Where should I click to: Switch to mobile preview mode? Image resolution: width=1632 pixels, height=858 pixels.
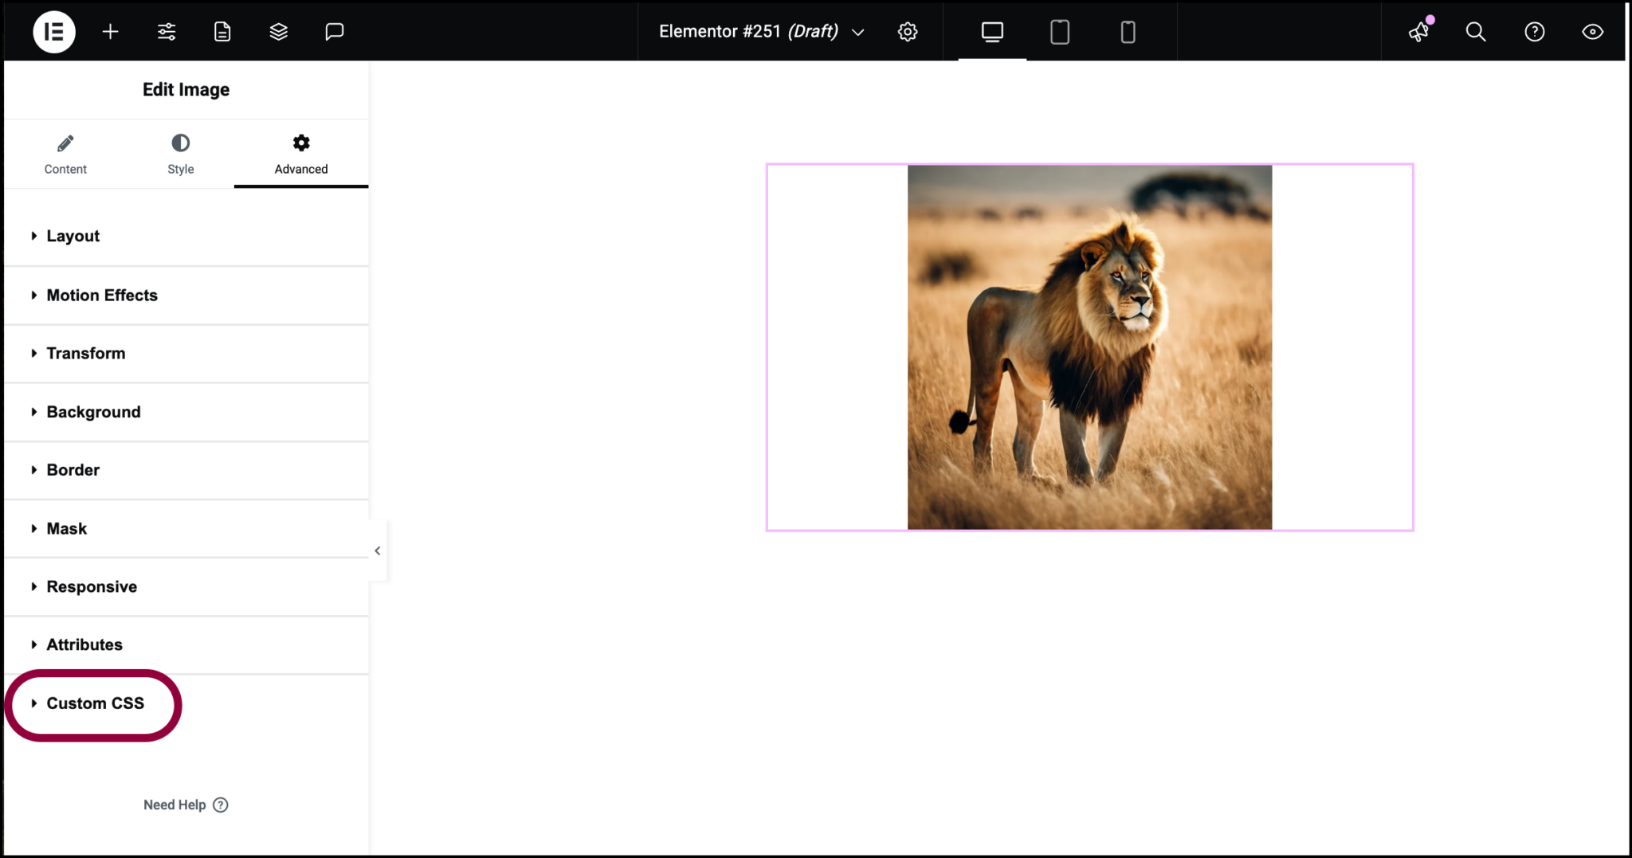pyautogui.click(x=1128, y=32)
